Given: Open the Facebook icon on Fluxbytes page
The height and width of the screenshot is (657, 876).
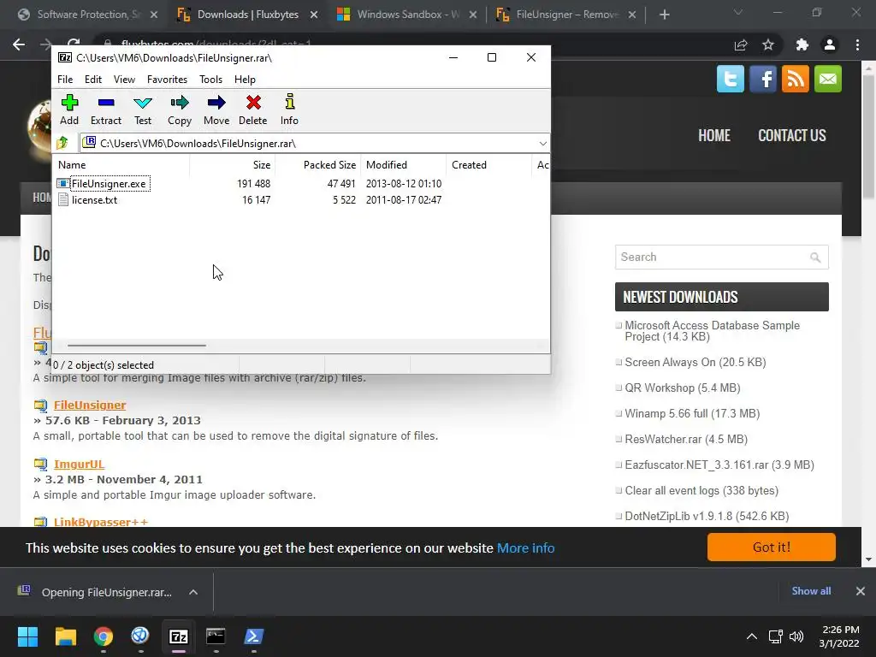Looking at the screenshot, I should point(762,79).
